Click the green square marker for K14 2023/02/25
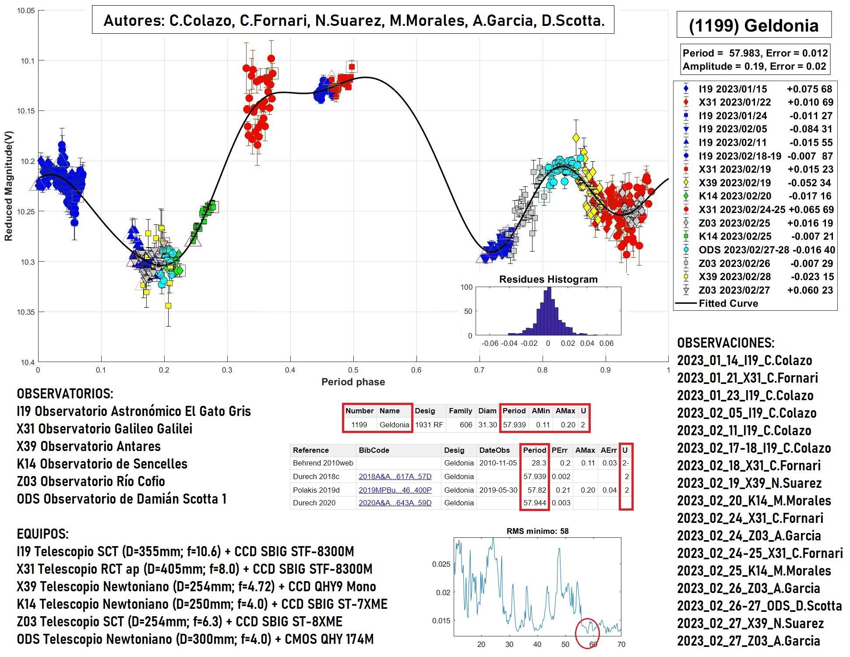This screenshot has height=657, width=850. click(686, 236)
